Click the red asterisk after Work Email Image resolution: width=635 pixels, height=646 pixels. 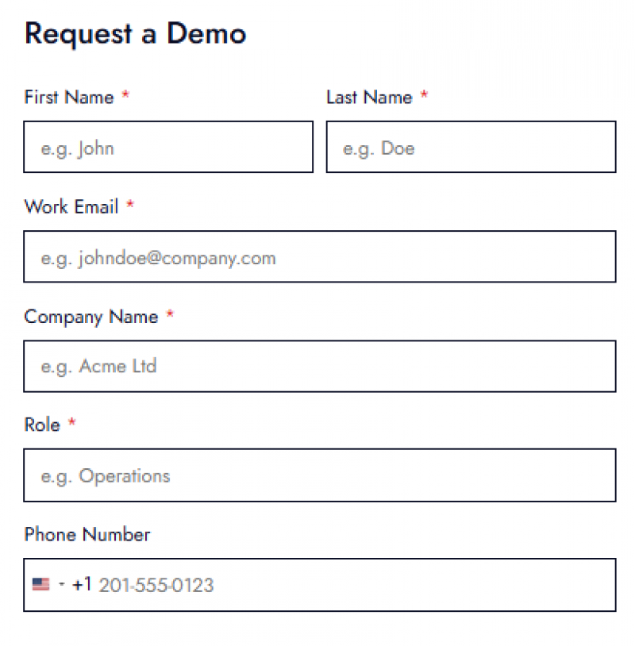pyautogui.click(x=130, y=206)
